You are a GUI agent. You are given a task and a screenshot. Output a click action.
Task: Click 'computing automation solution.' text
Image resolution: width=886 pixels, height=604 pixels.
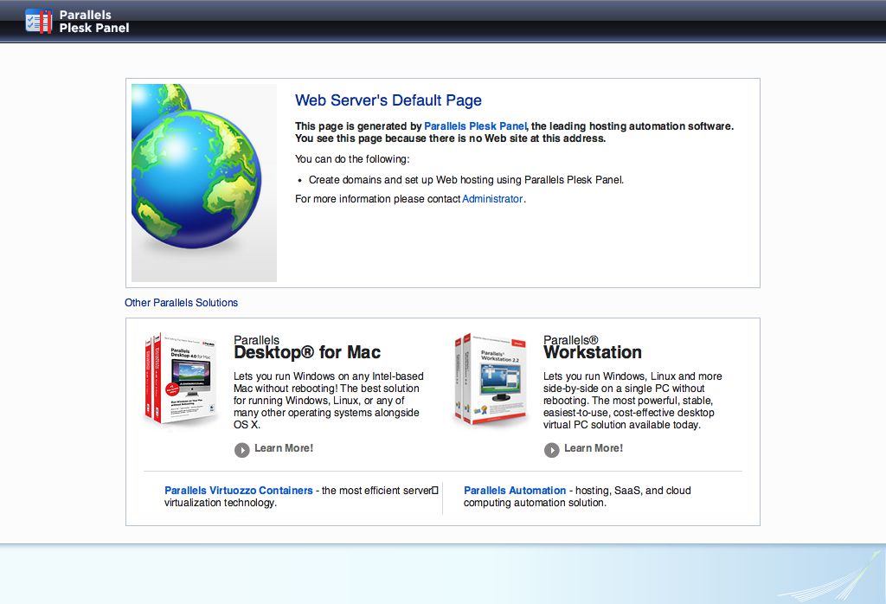point(535,503)
